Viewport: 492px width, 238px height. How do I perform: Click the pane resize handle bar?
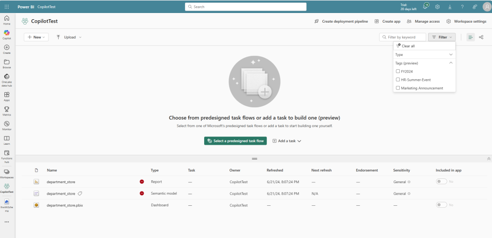255,159
